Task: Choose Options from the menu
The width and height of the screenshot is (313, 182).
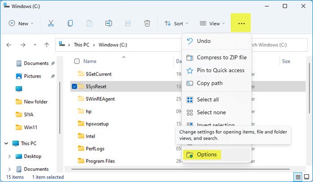Action: [207, 155]
